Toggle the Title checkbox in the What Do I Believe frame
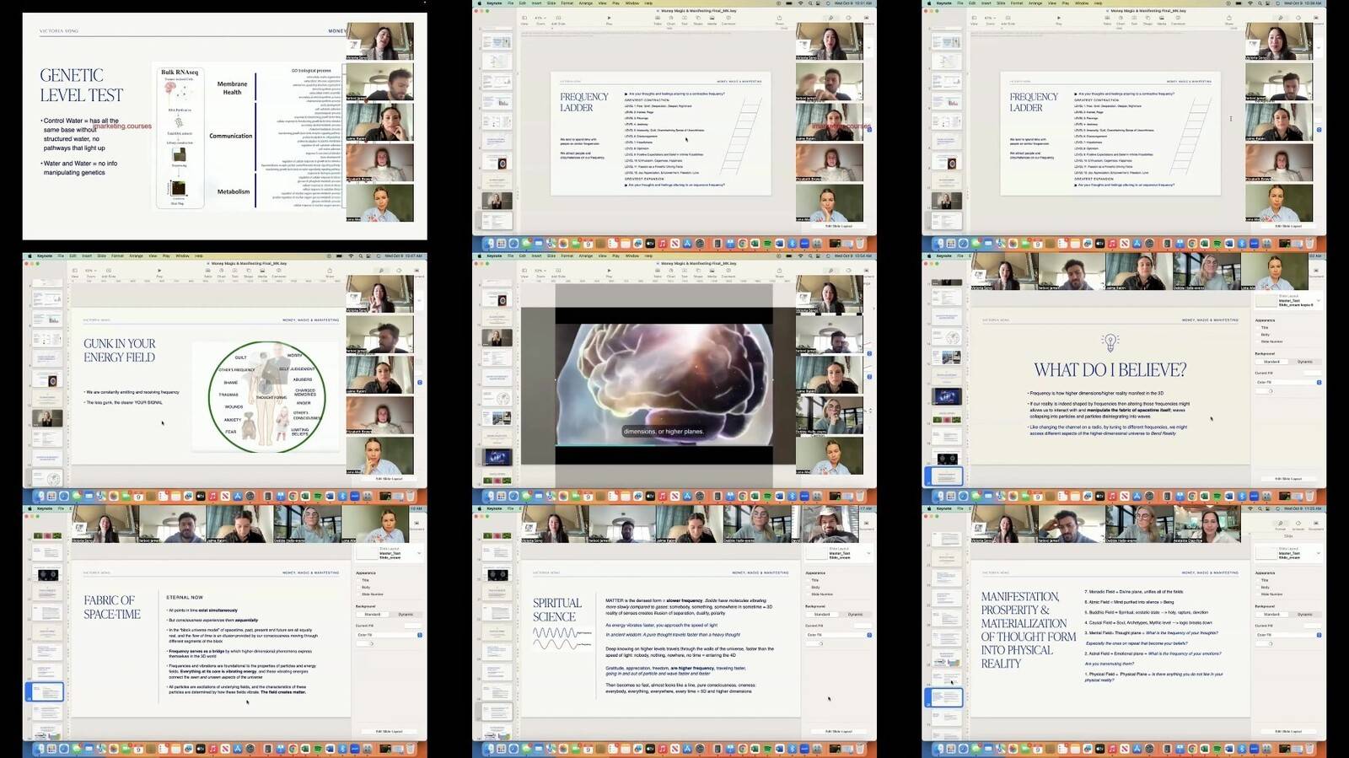The image size is (1349, 758). tap(1258, 328)
